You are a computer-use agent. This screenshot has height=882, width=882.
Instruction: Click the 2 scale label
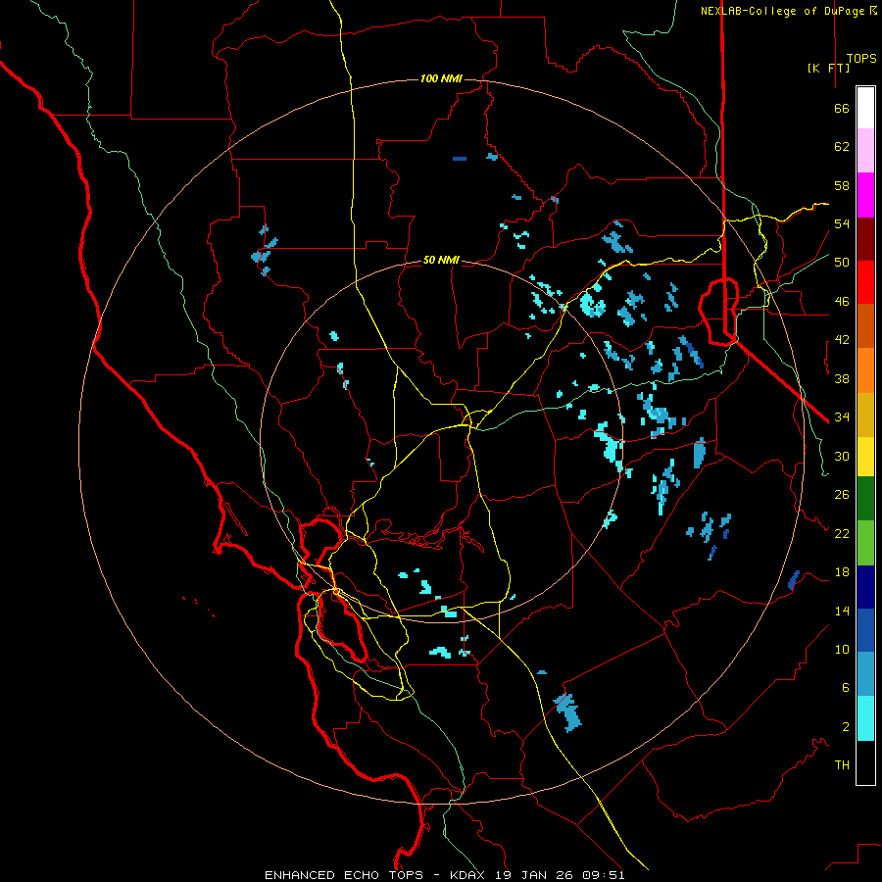846,727
